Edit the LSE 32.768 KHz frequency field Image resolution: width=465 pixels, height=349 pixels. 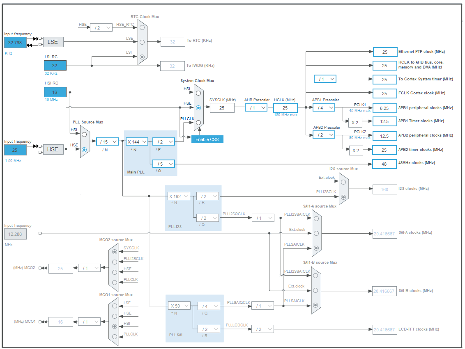(x=15, y=43)
